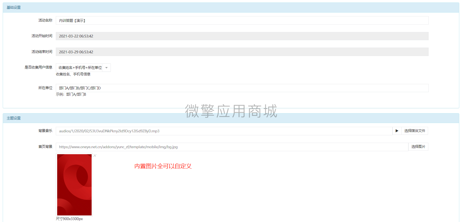
Task: Click the 活动结束时间 label
Action: coord(42,52)
